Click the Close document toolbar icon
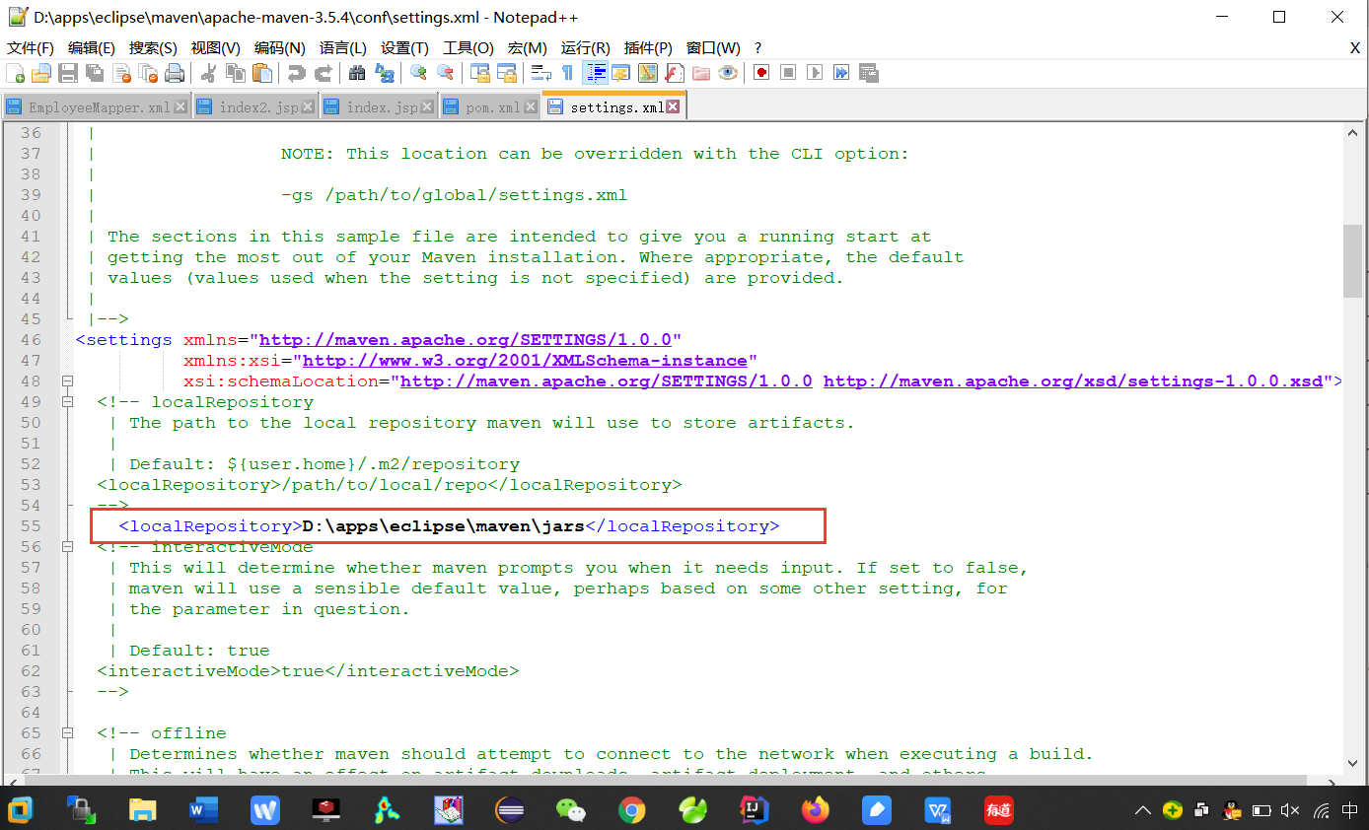The height and width of the screenshot is (830, 1369). [121, 73]
